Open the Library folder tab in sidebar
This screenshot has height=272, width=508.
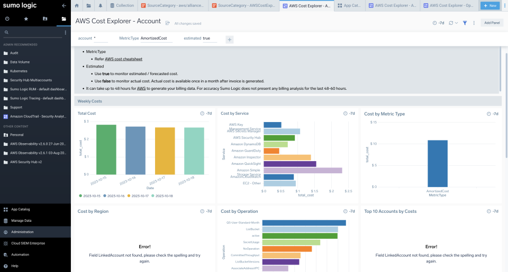point(64,19)
